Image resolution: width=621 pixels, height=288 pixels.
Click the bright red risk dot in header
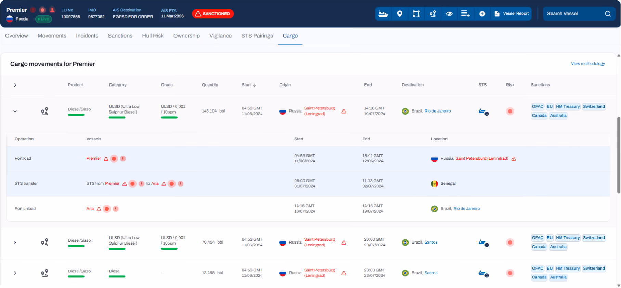coord(42,10)
